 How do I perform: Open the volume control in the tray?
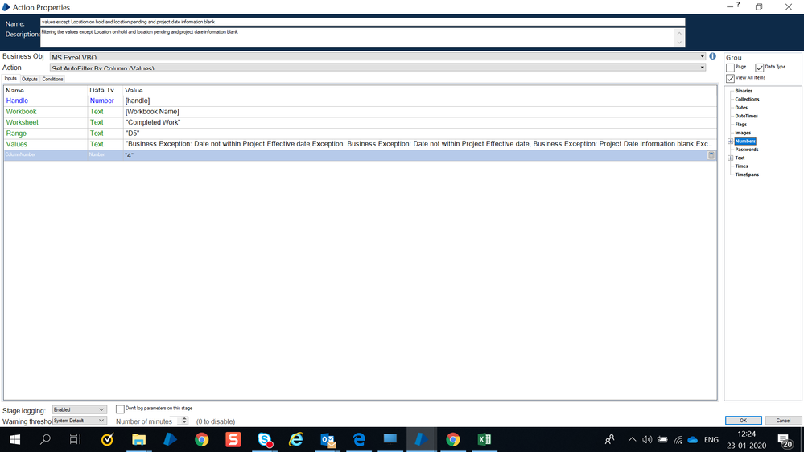coord(647,440)
